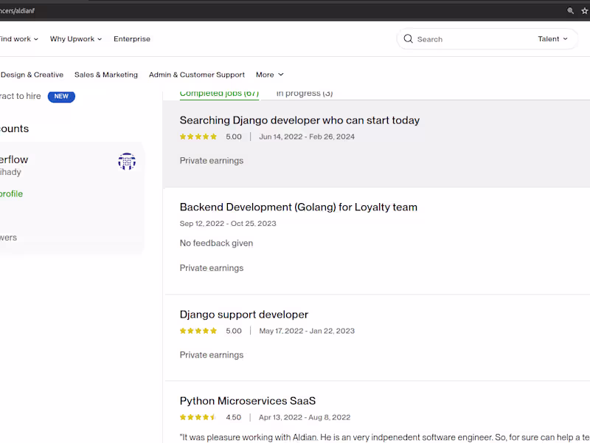Expand the More categories menu

pyautogui.click(x=269, y=75)
